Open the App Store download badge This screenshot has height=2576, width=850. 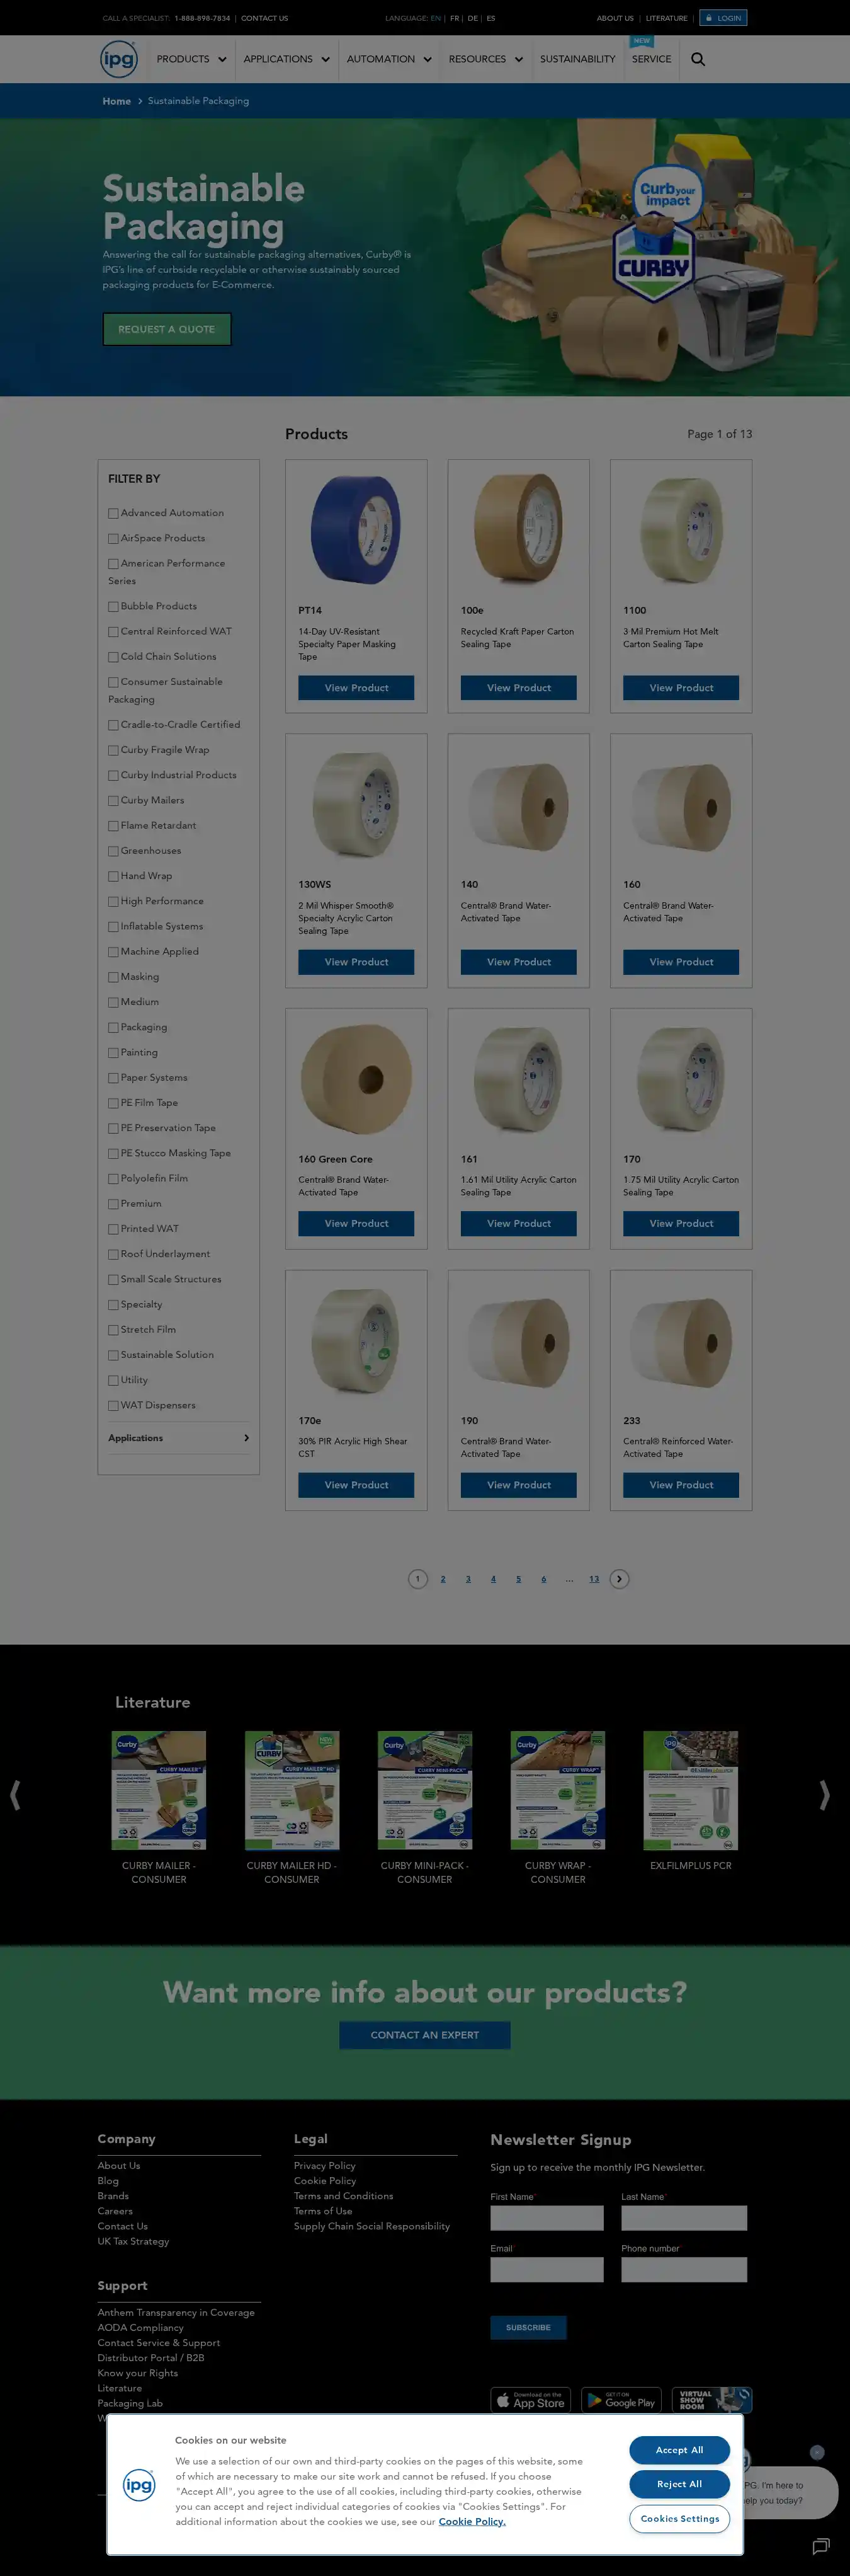[x=530, y=2400]
